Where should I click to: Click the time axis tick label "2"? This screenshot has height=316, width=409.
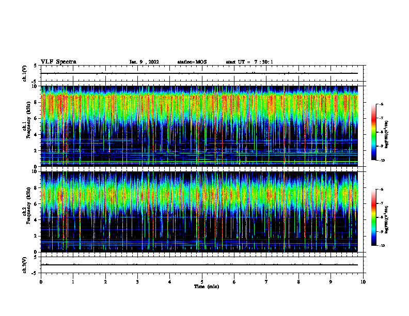pyautogui.click(x=105, y=282)
